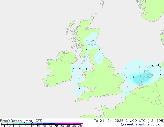Click the legend arrow tip beyond 50
The image size is (164, 127).
(x=82, y=124)
